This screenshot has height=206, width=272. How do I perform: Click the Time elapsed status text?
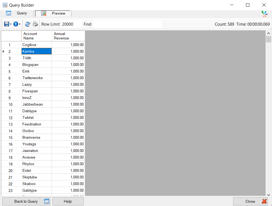pyautogui.click(x=253, y=24)
